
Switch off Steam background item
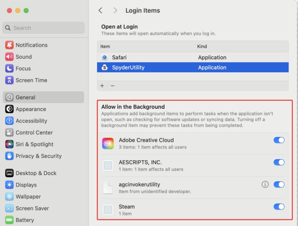[x=279, y=207]
